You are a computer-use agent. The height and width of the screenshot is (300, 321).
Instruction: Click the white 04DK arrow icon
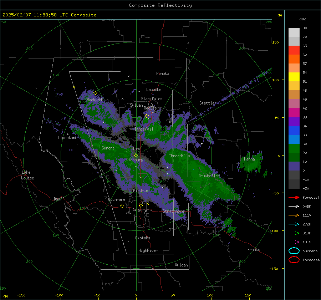tap(294, 207)
